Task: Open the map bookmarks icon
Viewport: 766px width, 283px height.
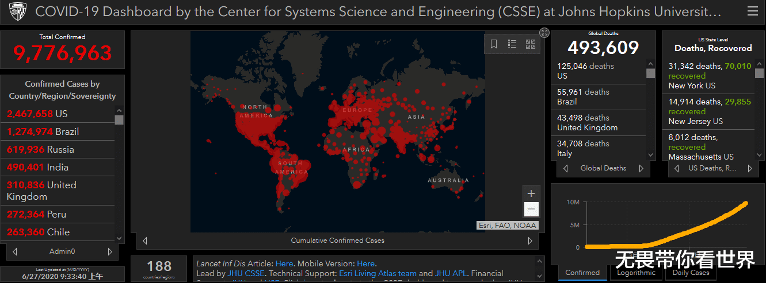Action: (x=494, y=44)
